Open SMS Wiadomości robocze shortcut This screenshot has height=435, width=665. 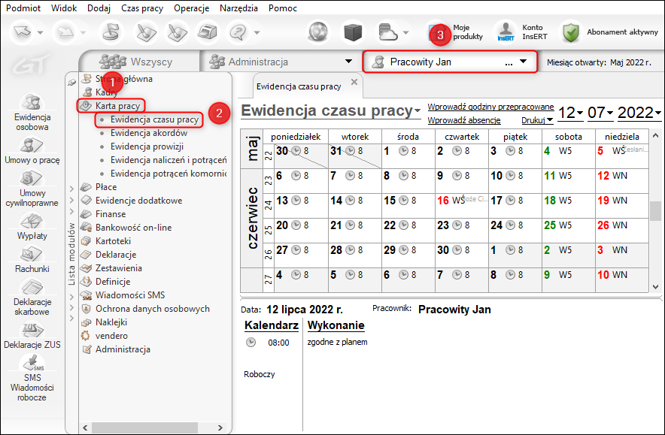pyautogui.click(x=32, y=378)
